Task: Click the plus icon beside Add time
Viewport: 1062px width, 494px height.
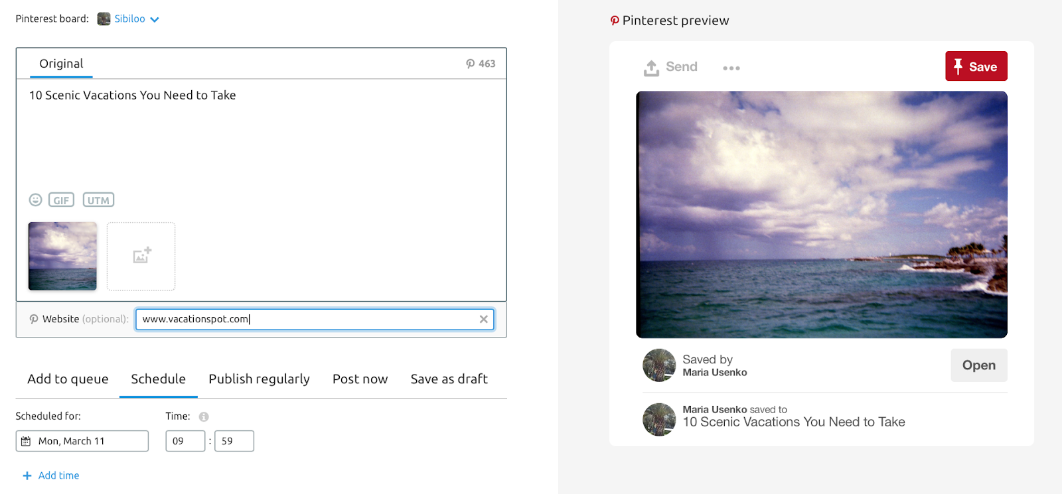Action: click(27, 475)
